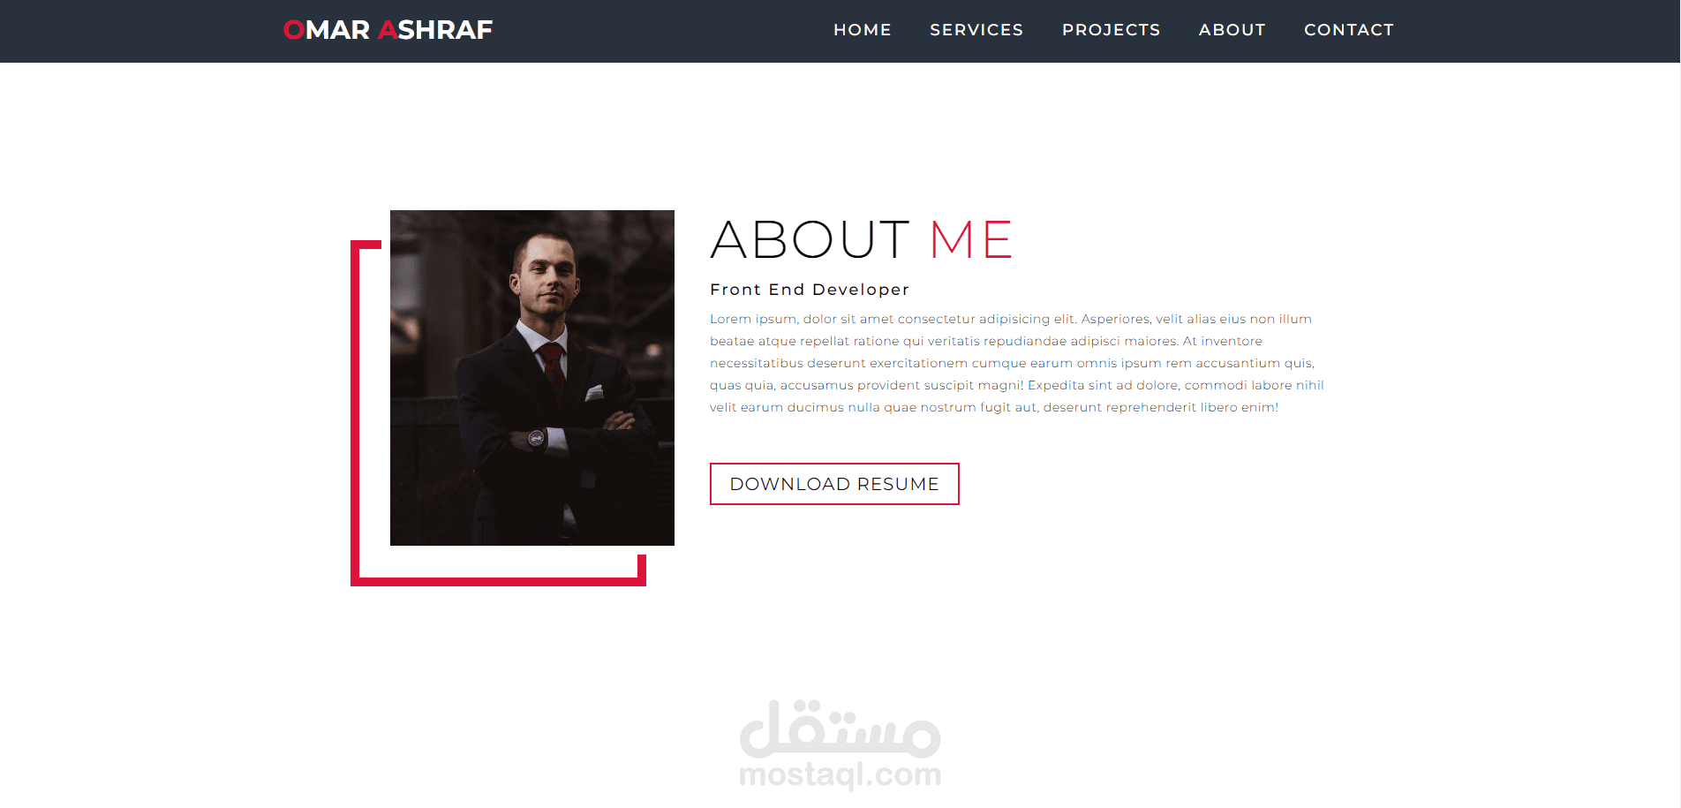The image size is (1681, 808).
Task: Click the Lorem ipsum paragraph text
Action: pyautogui.click(x=1017, y=363)
